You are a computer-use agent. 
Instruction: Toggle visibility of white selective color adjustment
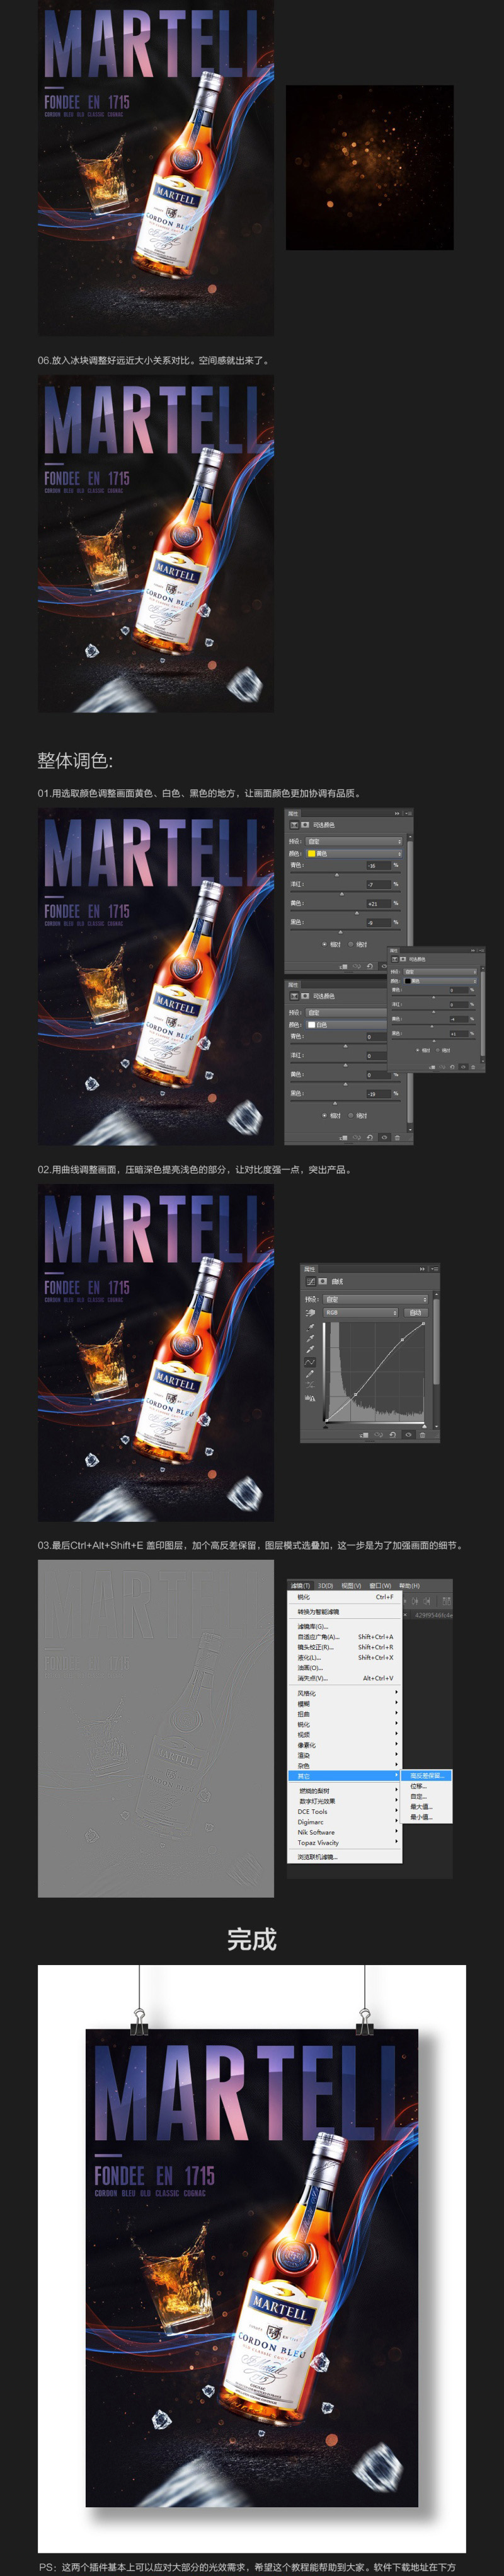click(x=384, y=1137)
